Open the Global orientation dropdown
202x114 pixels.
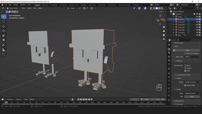[72, 8]
